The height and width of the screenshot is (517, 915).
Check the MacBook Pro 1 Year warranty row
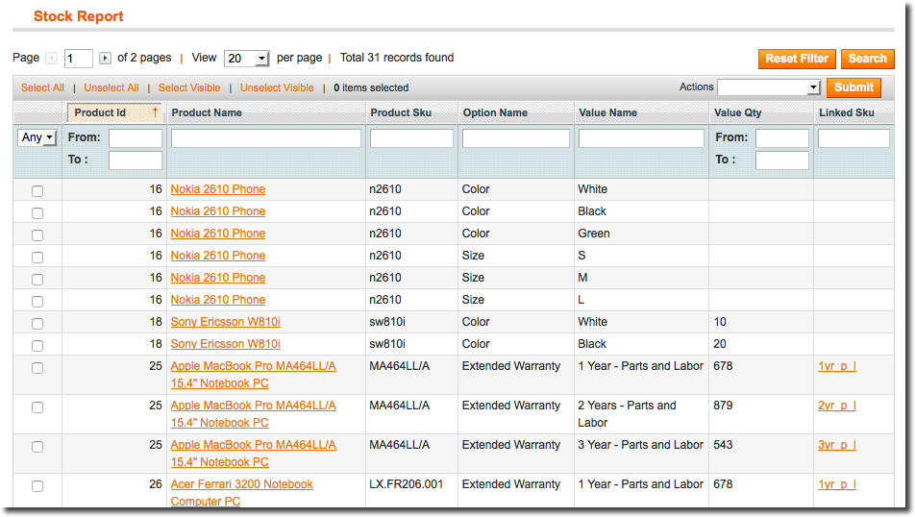click(x=37, y=368)
